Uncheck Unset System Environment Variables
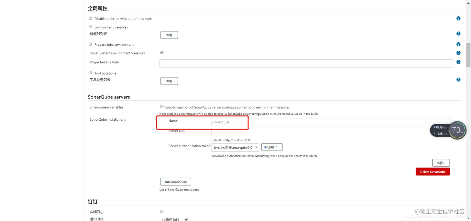 click(162, 53)
